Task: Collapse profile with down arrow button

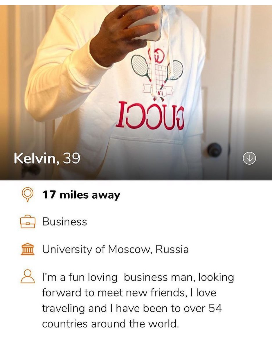Action: coord(249,159)
